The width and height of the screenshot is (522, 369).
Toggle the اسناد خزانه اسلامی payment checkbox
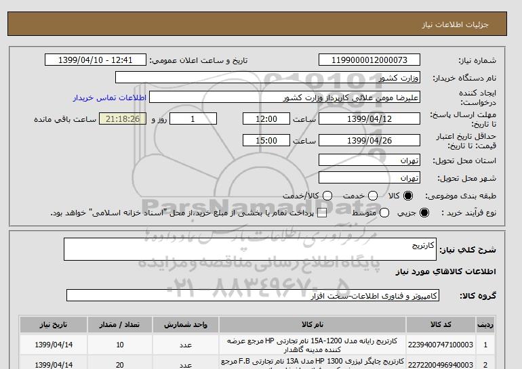(x=322, y=213)
